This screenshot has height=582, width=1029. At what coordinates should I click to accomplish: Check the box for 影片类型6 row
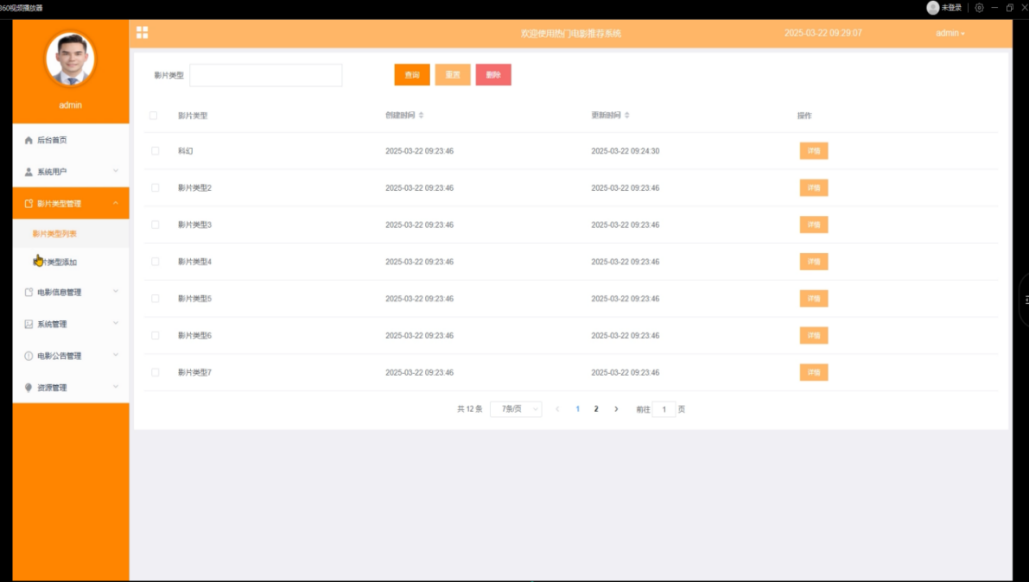(156, 335)
